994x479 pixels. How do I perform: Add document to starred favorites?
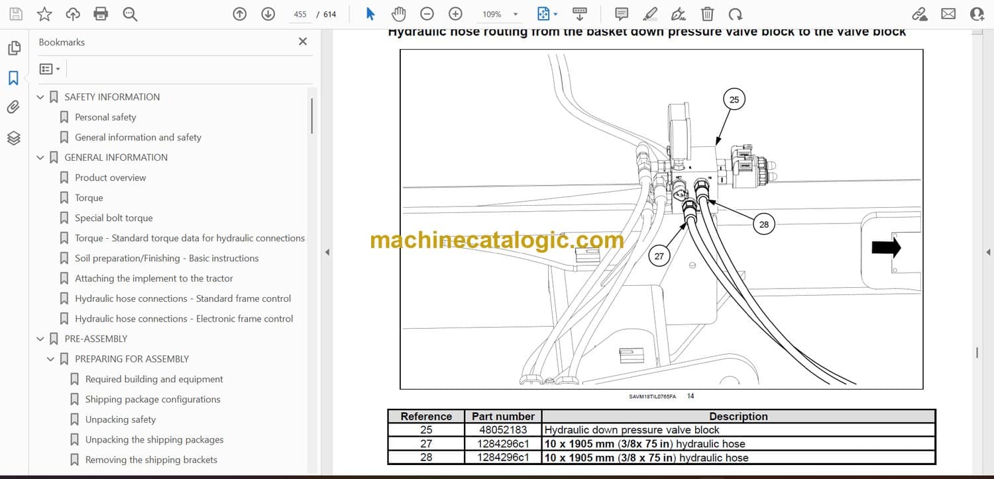pyautogui.click(x=44, y=14)
